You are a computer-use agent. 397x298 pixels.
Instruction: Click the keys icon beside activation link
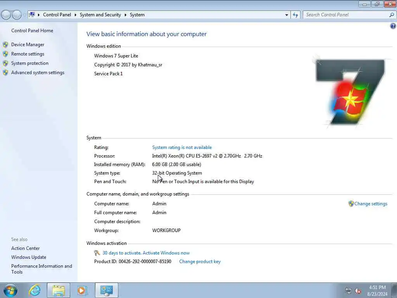(97, 253)
